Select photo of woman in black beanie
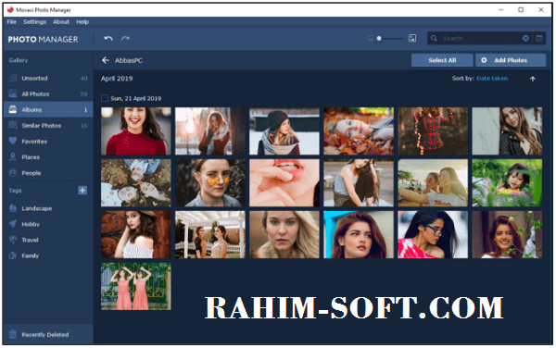This screenshot has width=556, height=348. pos(284,131)
